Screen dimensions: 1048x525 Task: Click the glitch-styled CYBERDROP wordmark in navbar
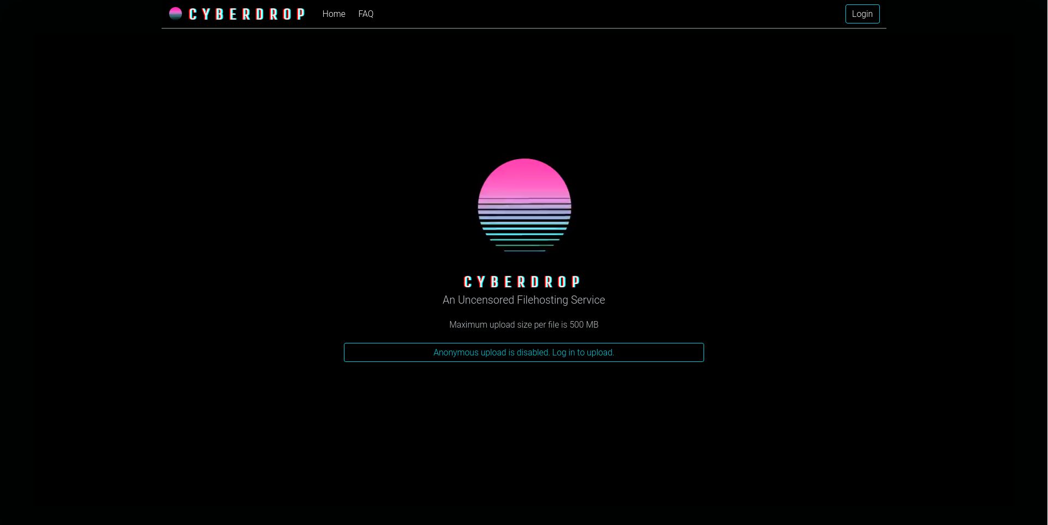click(x=246, y=14)
